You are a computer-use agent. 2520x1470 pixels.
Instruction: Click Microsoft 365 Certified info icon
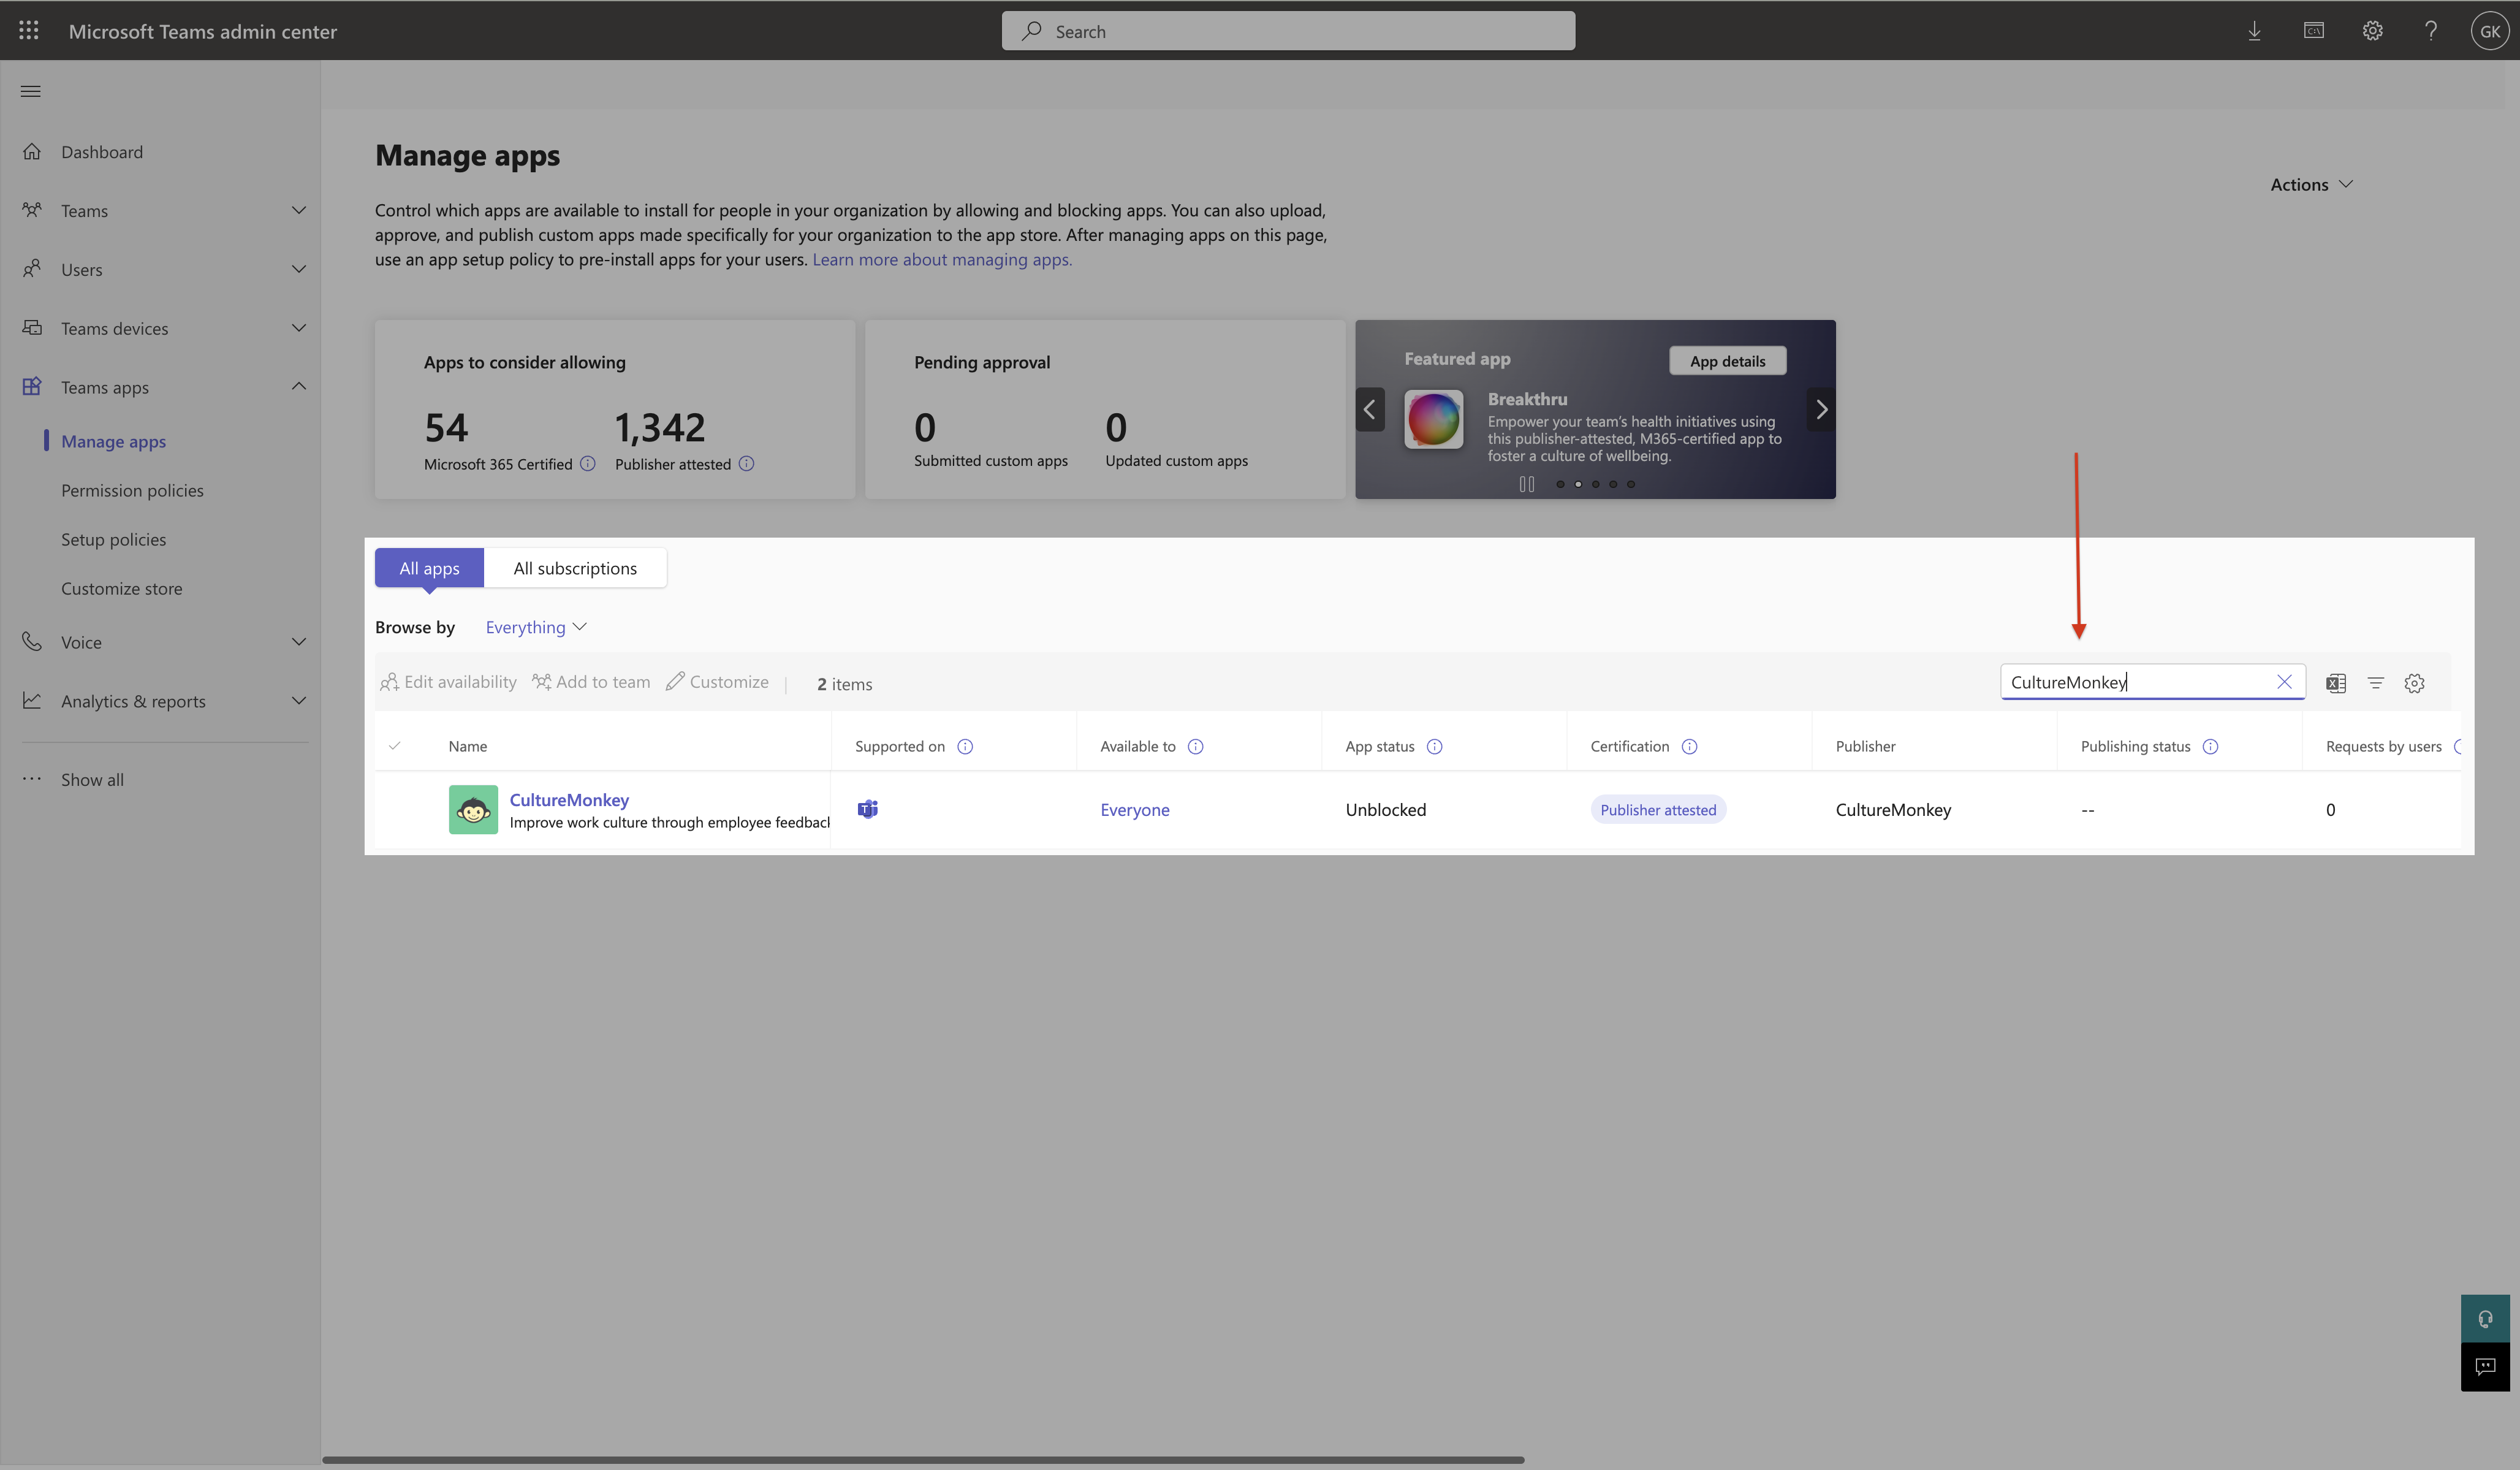(x=588, y=464)
